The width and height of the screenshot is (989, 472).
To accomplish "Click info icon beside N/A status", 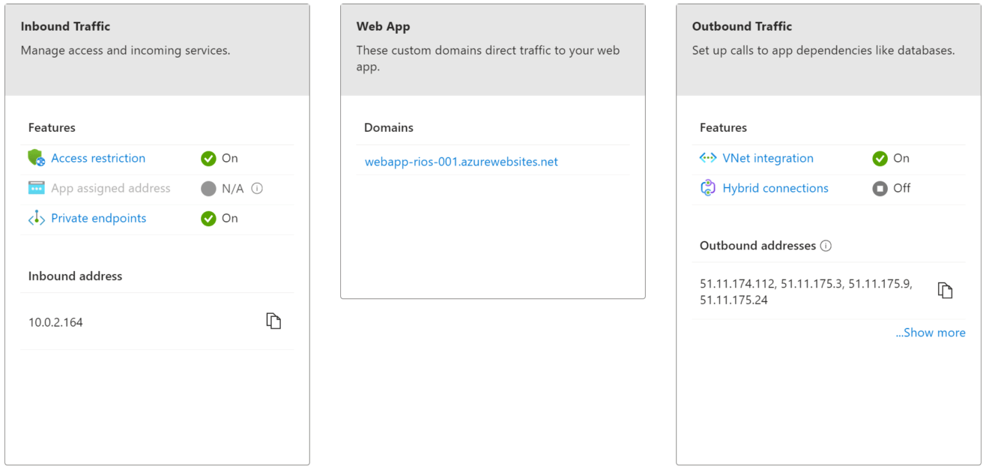I will [257, 189].
